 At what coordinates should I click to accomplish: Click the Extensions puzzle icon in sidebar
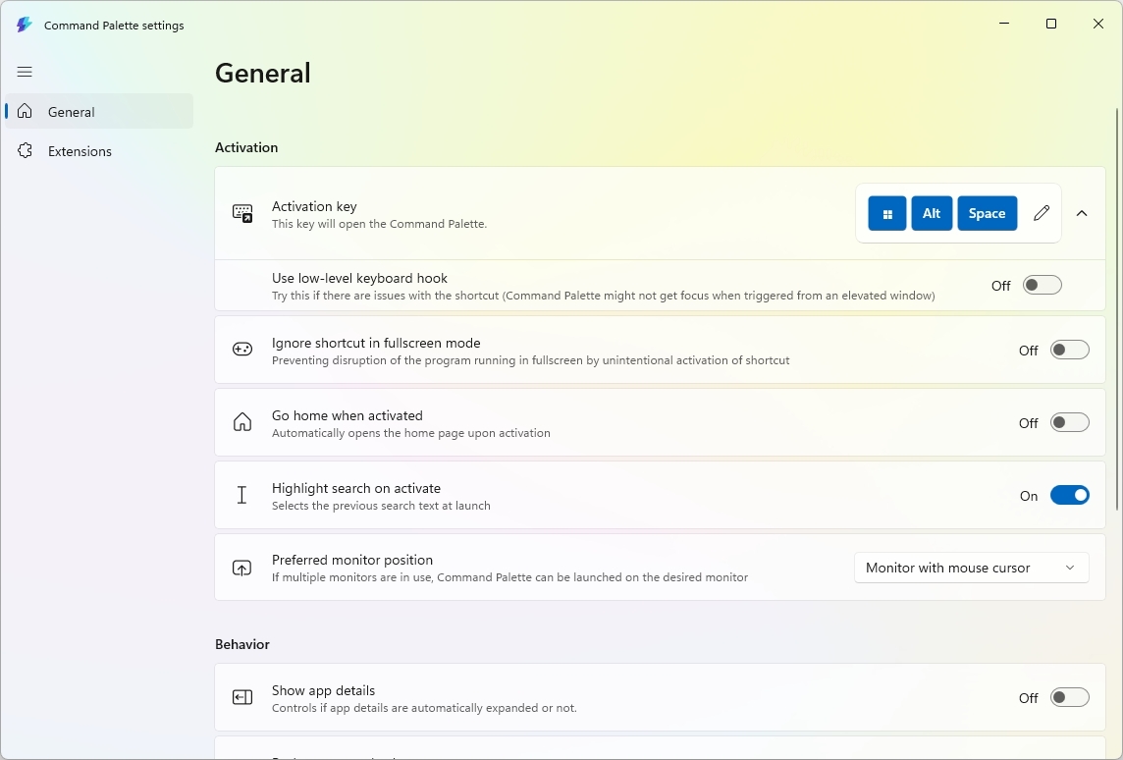click(x=26, y=150)
